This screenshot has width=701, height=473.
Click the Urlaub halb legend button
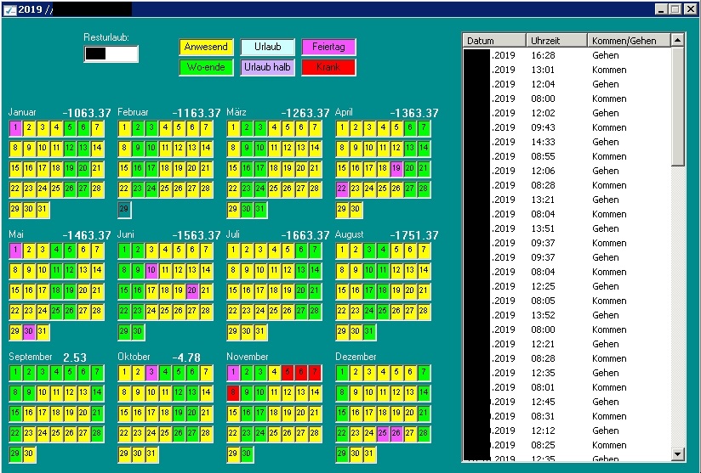point(267,67)
